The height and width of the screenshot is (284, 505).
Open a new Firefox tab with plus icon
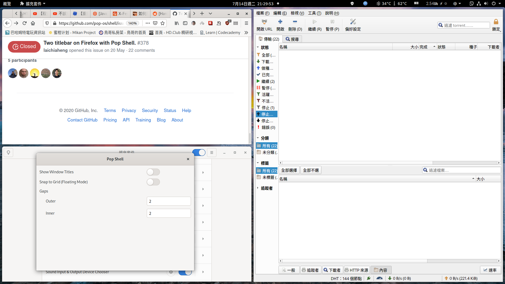[202, 13]
